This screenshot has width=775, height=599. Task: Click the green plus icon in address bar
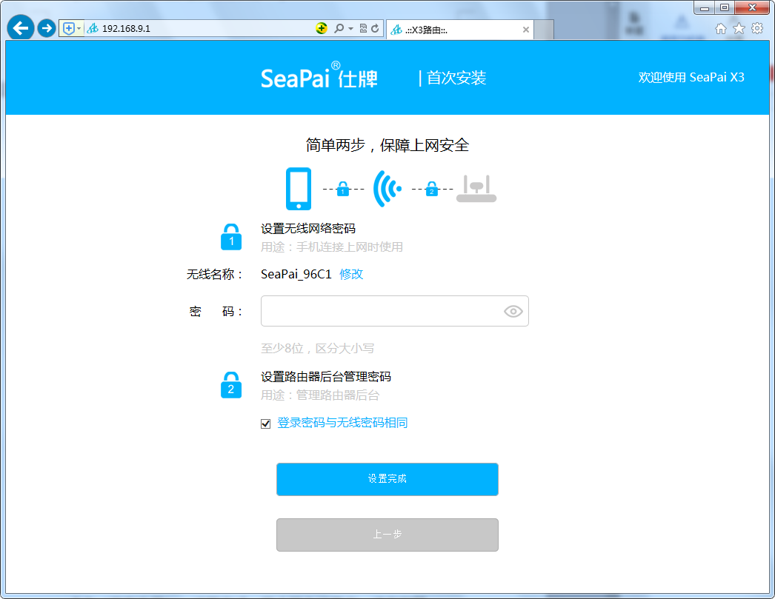pos(322,28)
